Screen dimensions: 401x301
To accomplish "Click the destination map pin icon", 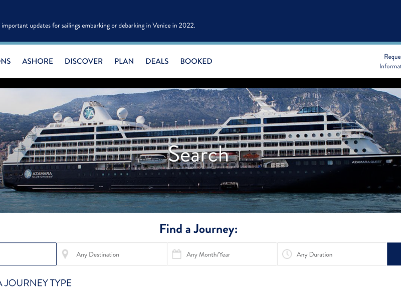I will [x=65, y=254].
